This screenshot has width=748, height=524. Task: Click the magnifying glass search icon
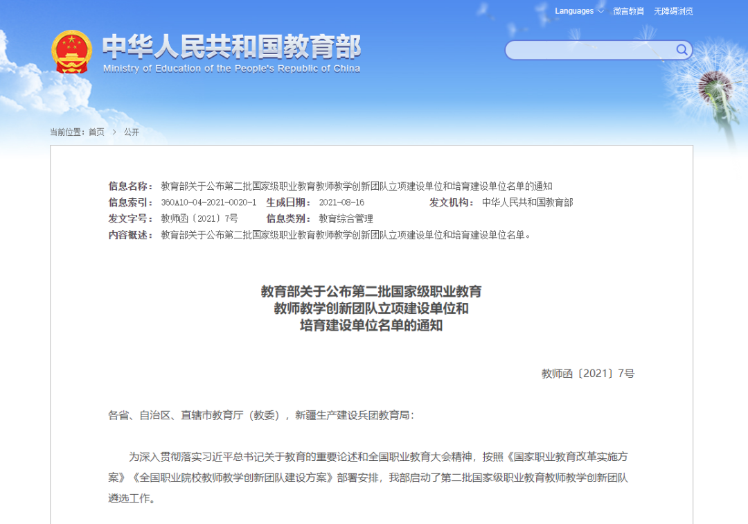click(682, 50)
